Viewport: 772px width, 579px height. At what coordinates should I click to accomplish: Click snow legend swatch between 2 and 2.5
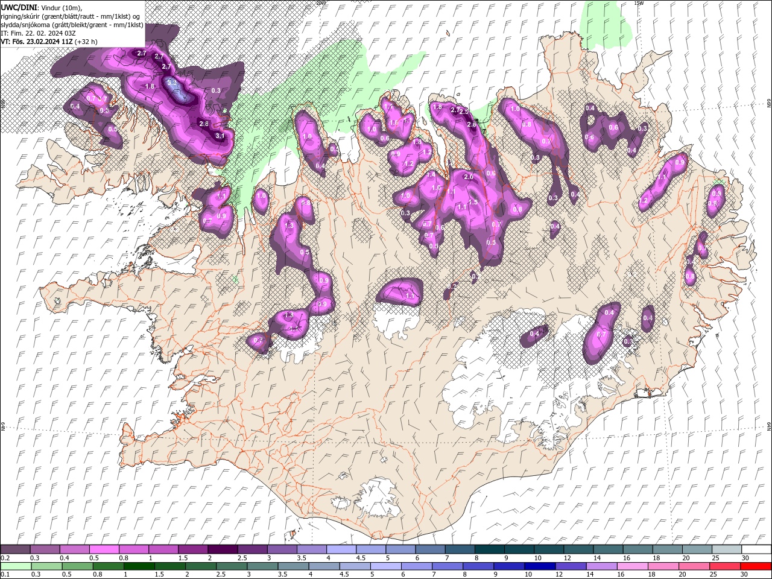(222, 549)
